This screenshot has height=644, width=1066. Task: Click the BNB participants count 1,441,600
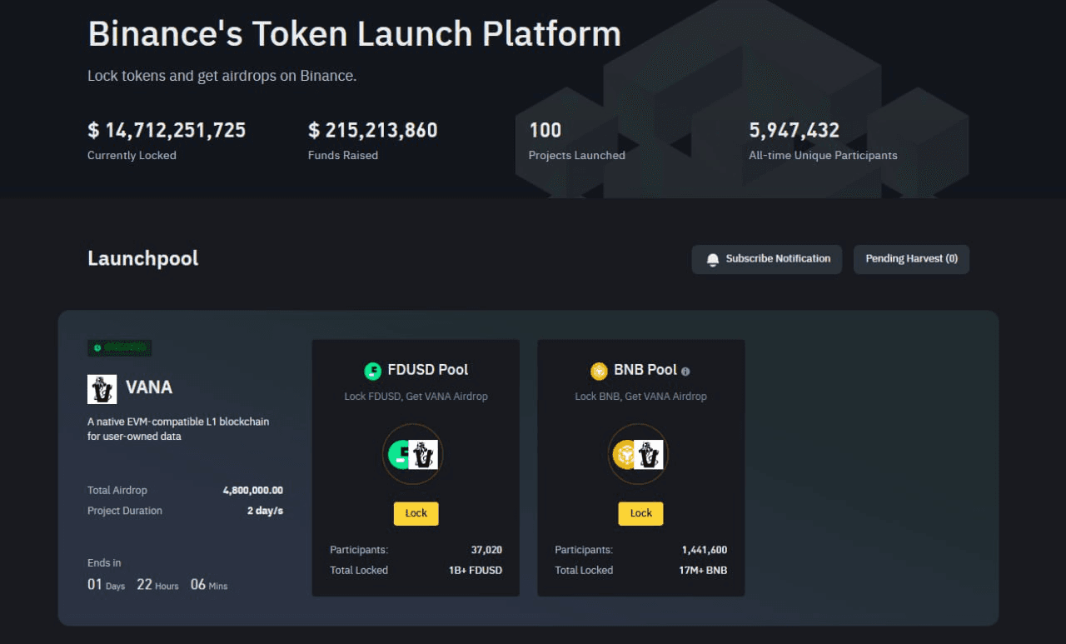pos(705,550)
